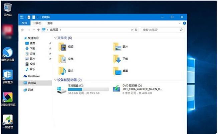Screen dimensions: 218x134
Task: Select the 视频 (Videos) folder in main pane
Action: tap(66, 47)
